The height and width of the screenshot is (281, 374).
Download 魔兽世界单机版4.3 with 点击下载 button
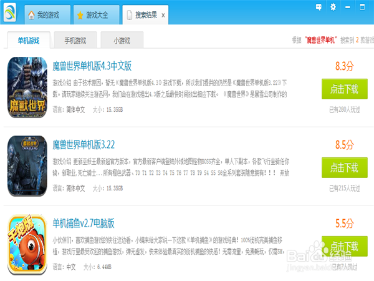[345, 89]
